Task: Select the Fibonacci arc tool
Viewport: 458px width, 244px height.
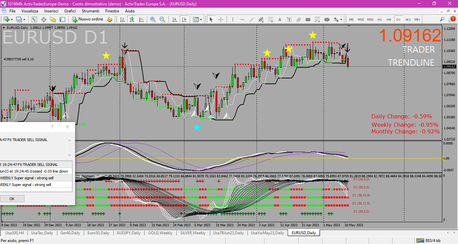Action: coord(317,19)
